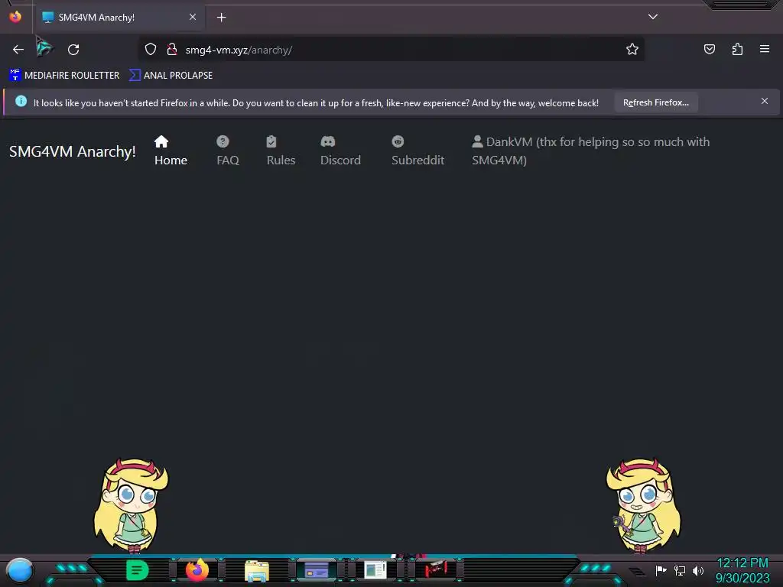
Task: Open Firefox hamburger application menu
Action: tap(765, 49)
